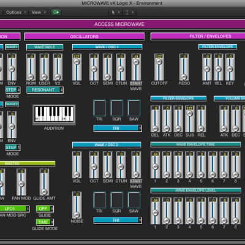Click the Osc 2 START WAVE slider

tap(136, 165)
